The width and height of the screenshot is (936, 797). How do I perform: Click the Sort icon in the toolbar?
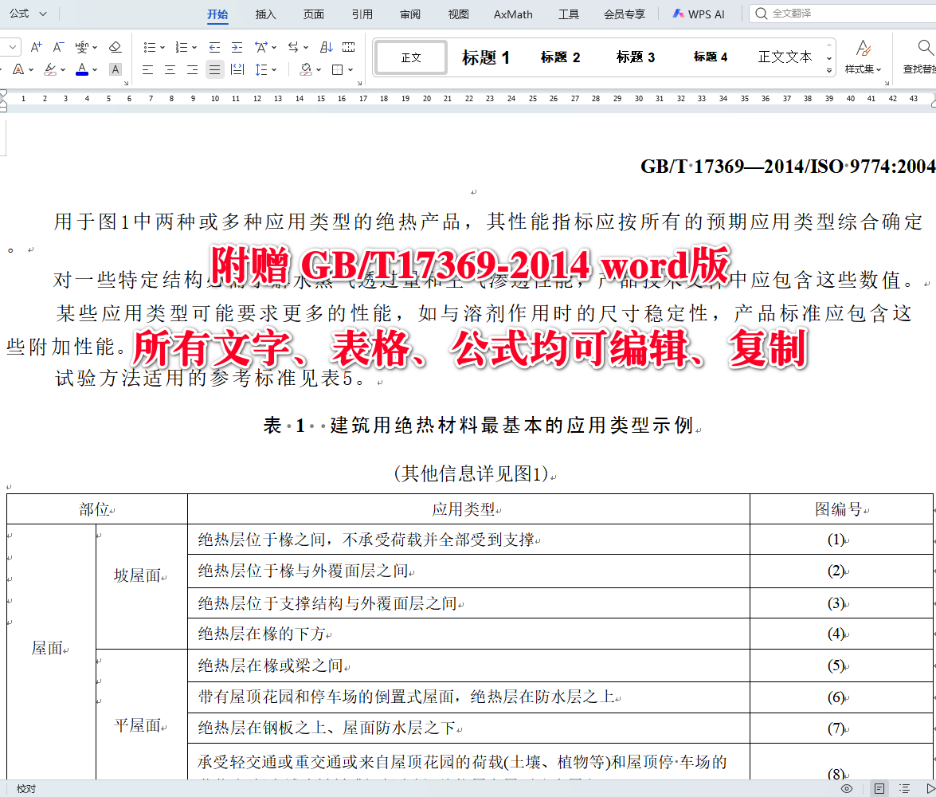pyautogui.click(x=327, y=47)
